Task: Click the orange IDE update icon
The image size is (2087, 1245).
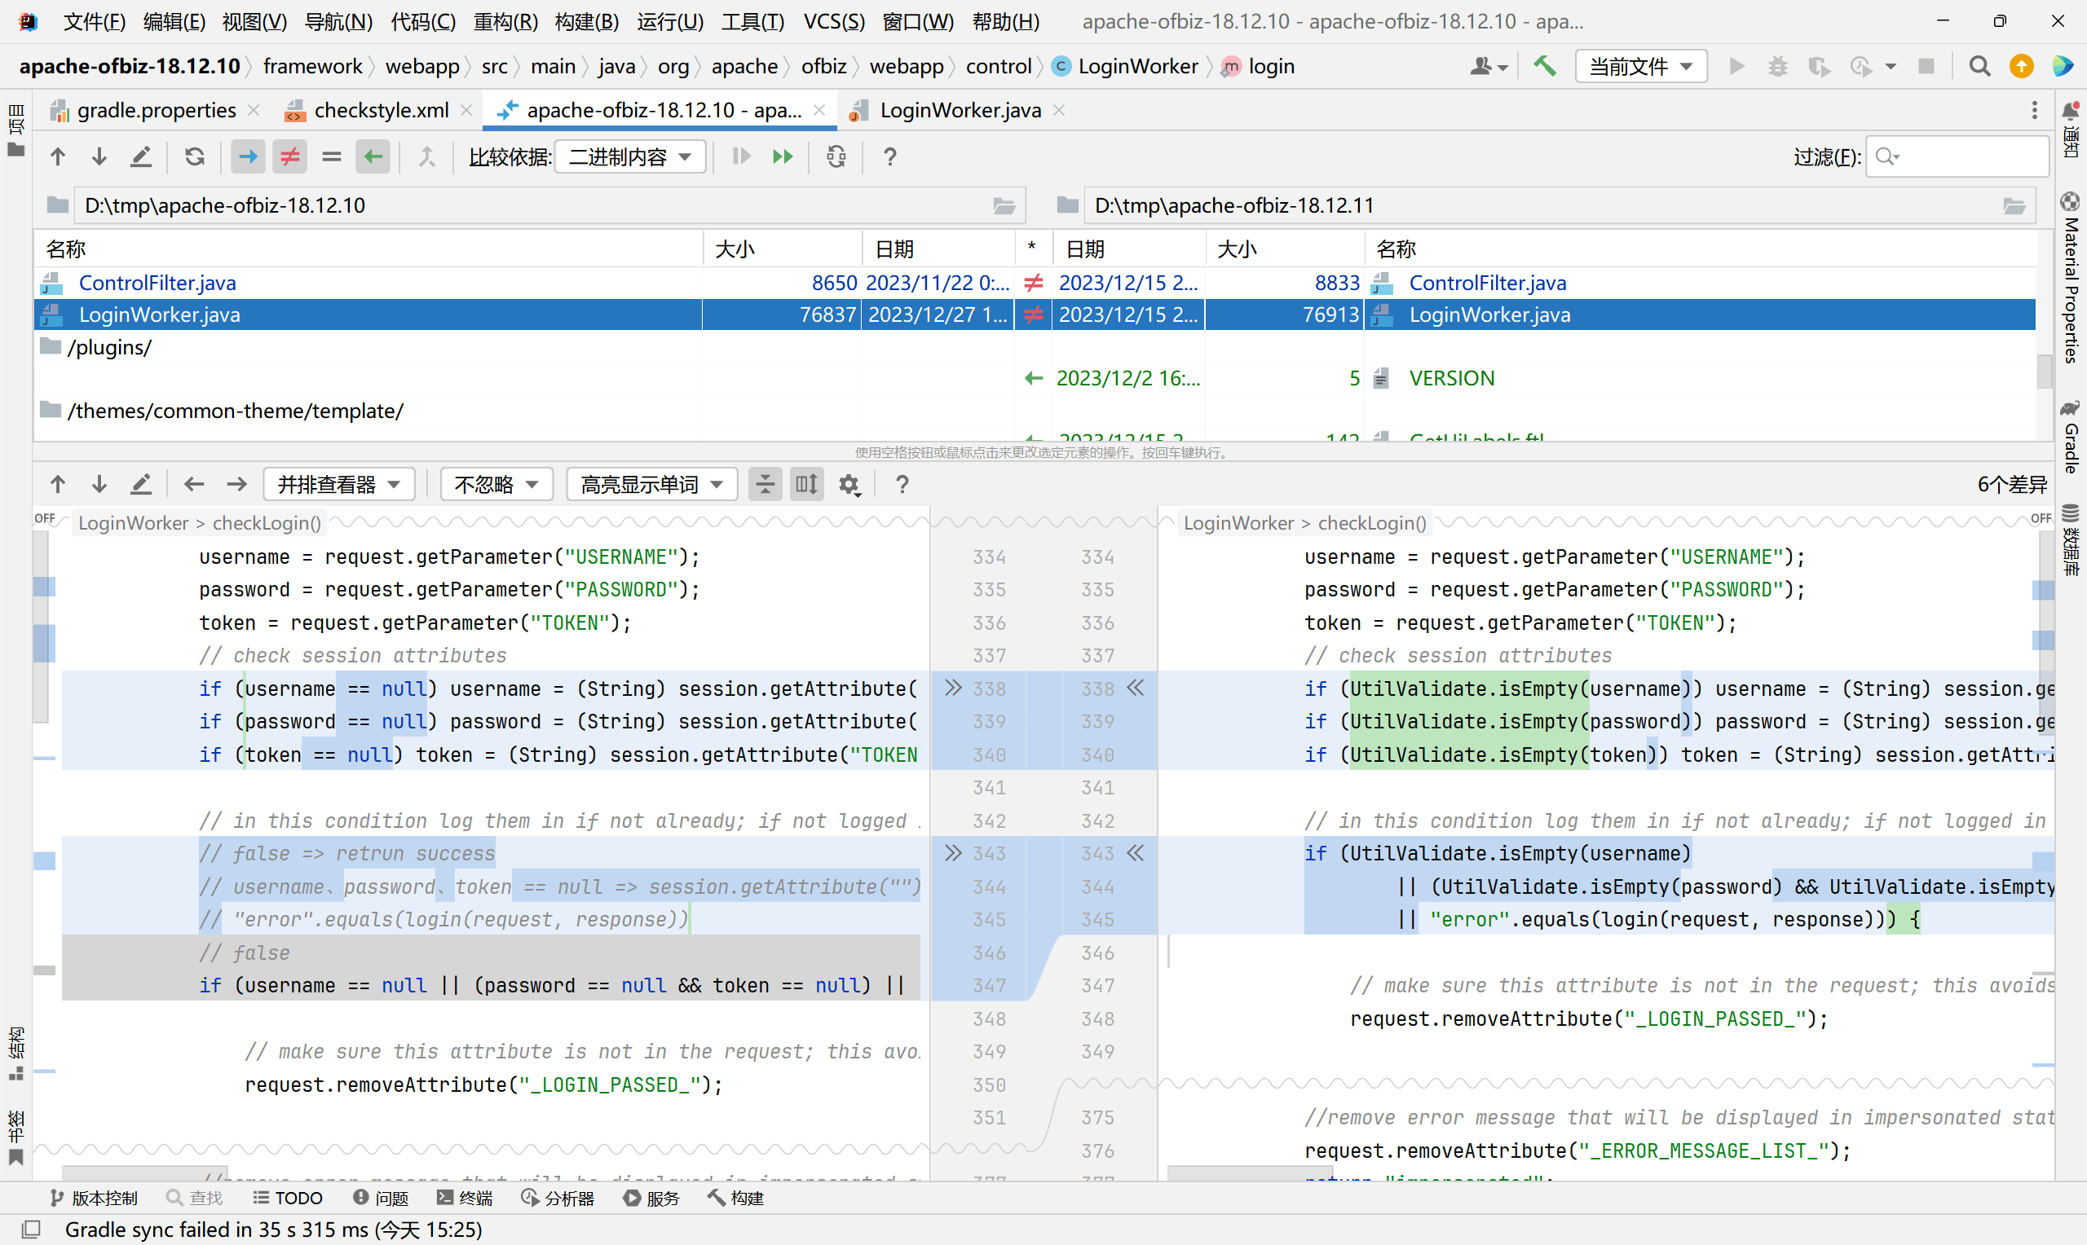Action: pyautogui.click(x=2022, y=65)
